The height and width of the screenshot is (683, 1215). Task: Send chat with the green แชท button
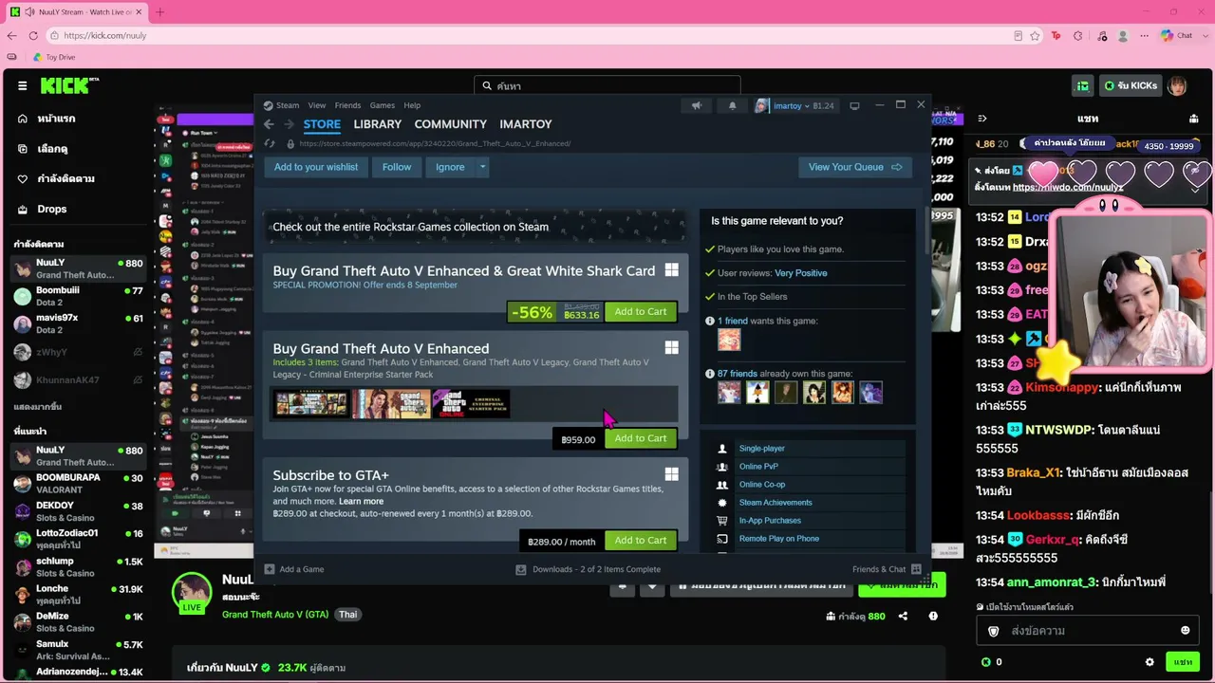click(1183, 662)
